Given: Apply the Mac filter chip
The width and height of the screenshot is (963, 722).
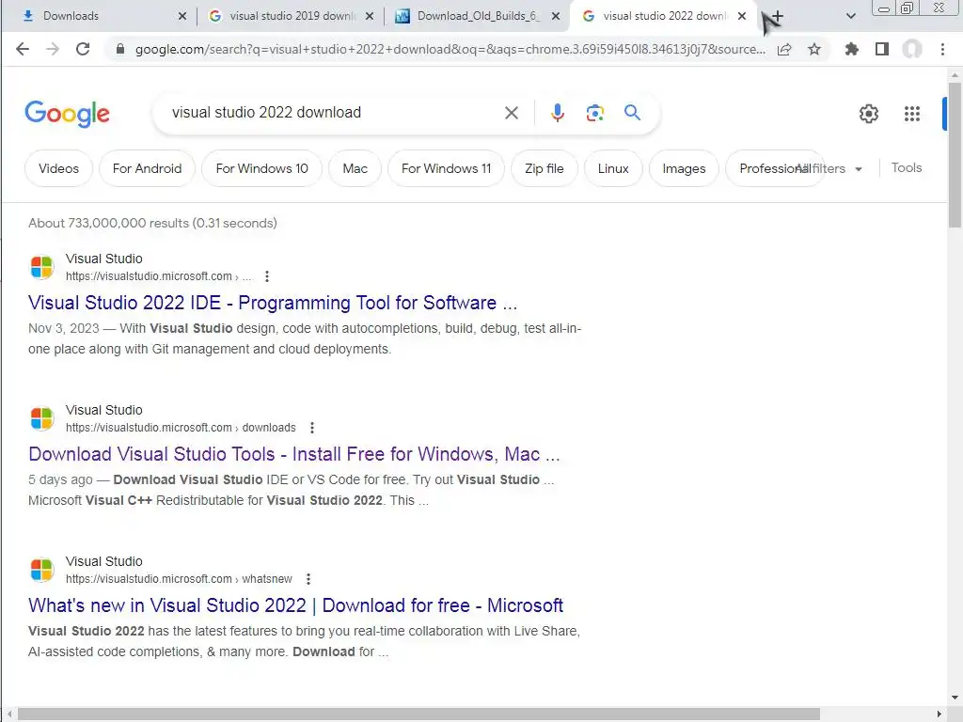Looking at the screenshot, I should tap(355, 168).
